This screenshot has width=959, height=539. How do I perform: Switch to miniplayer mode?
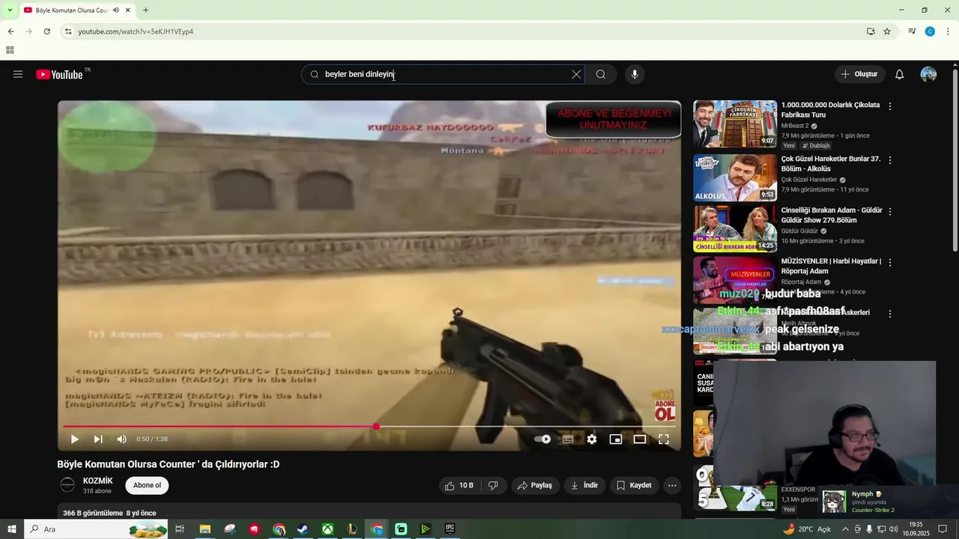616,439
